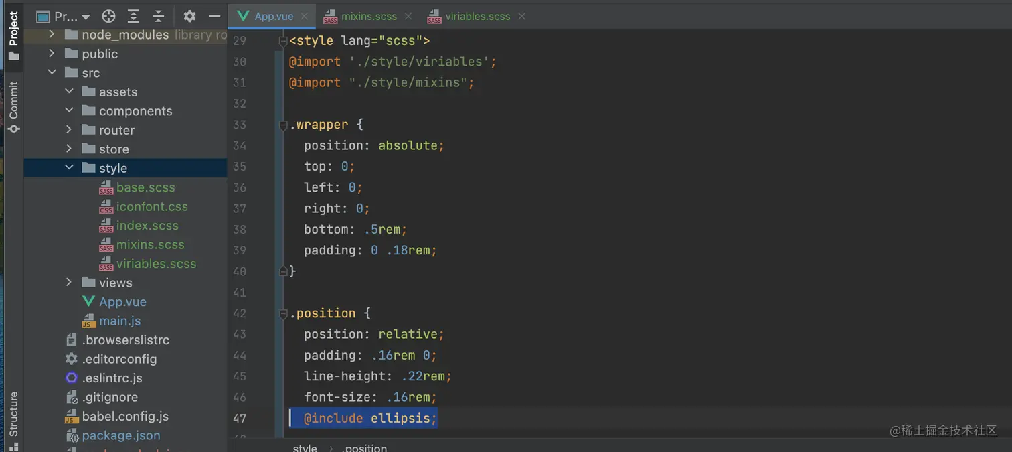Click the Select Opened File target icon
The image size is (1012, 452).
108,16
